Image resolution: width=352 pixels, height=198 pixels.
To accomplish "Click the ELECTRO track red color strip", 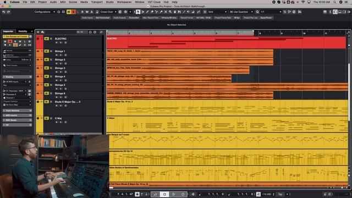I will [40, 42].
